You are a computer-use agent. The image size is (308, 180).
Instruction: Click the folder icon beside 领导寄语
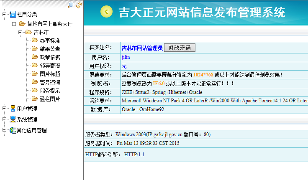point(35,65)
